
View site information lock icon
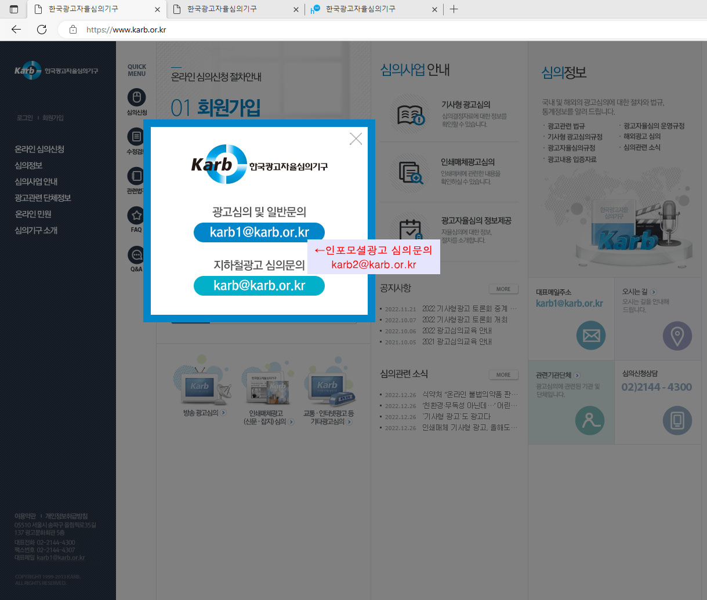(72, 30)
